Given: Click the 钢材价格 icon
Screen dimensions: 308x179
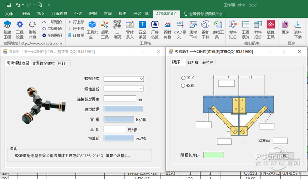Looking at the screenshot, I should [x=168, y=26].
